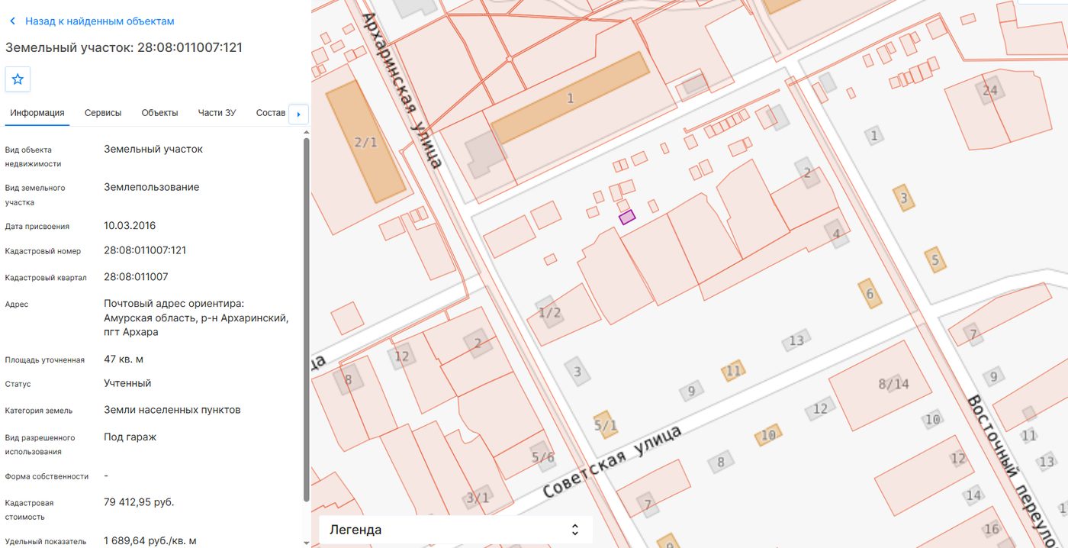Click building marker 8/14 on the map
Screen dimensions: 1068x548
pos(893,384)
